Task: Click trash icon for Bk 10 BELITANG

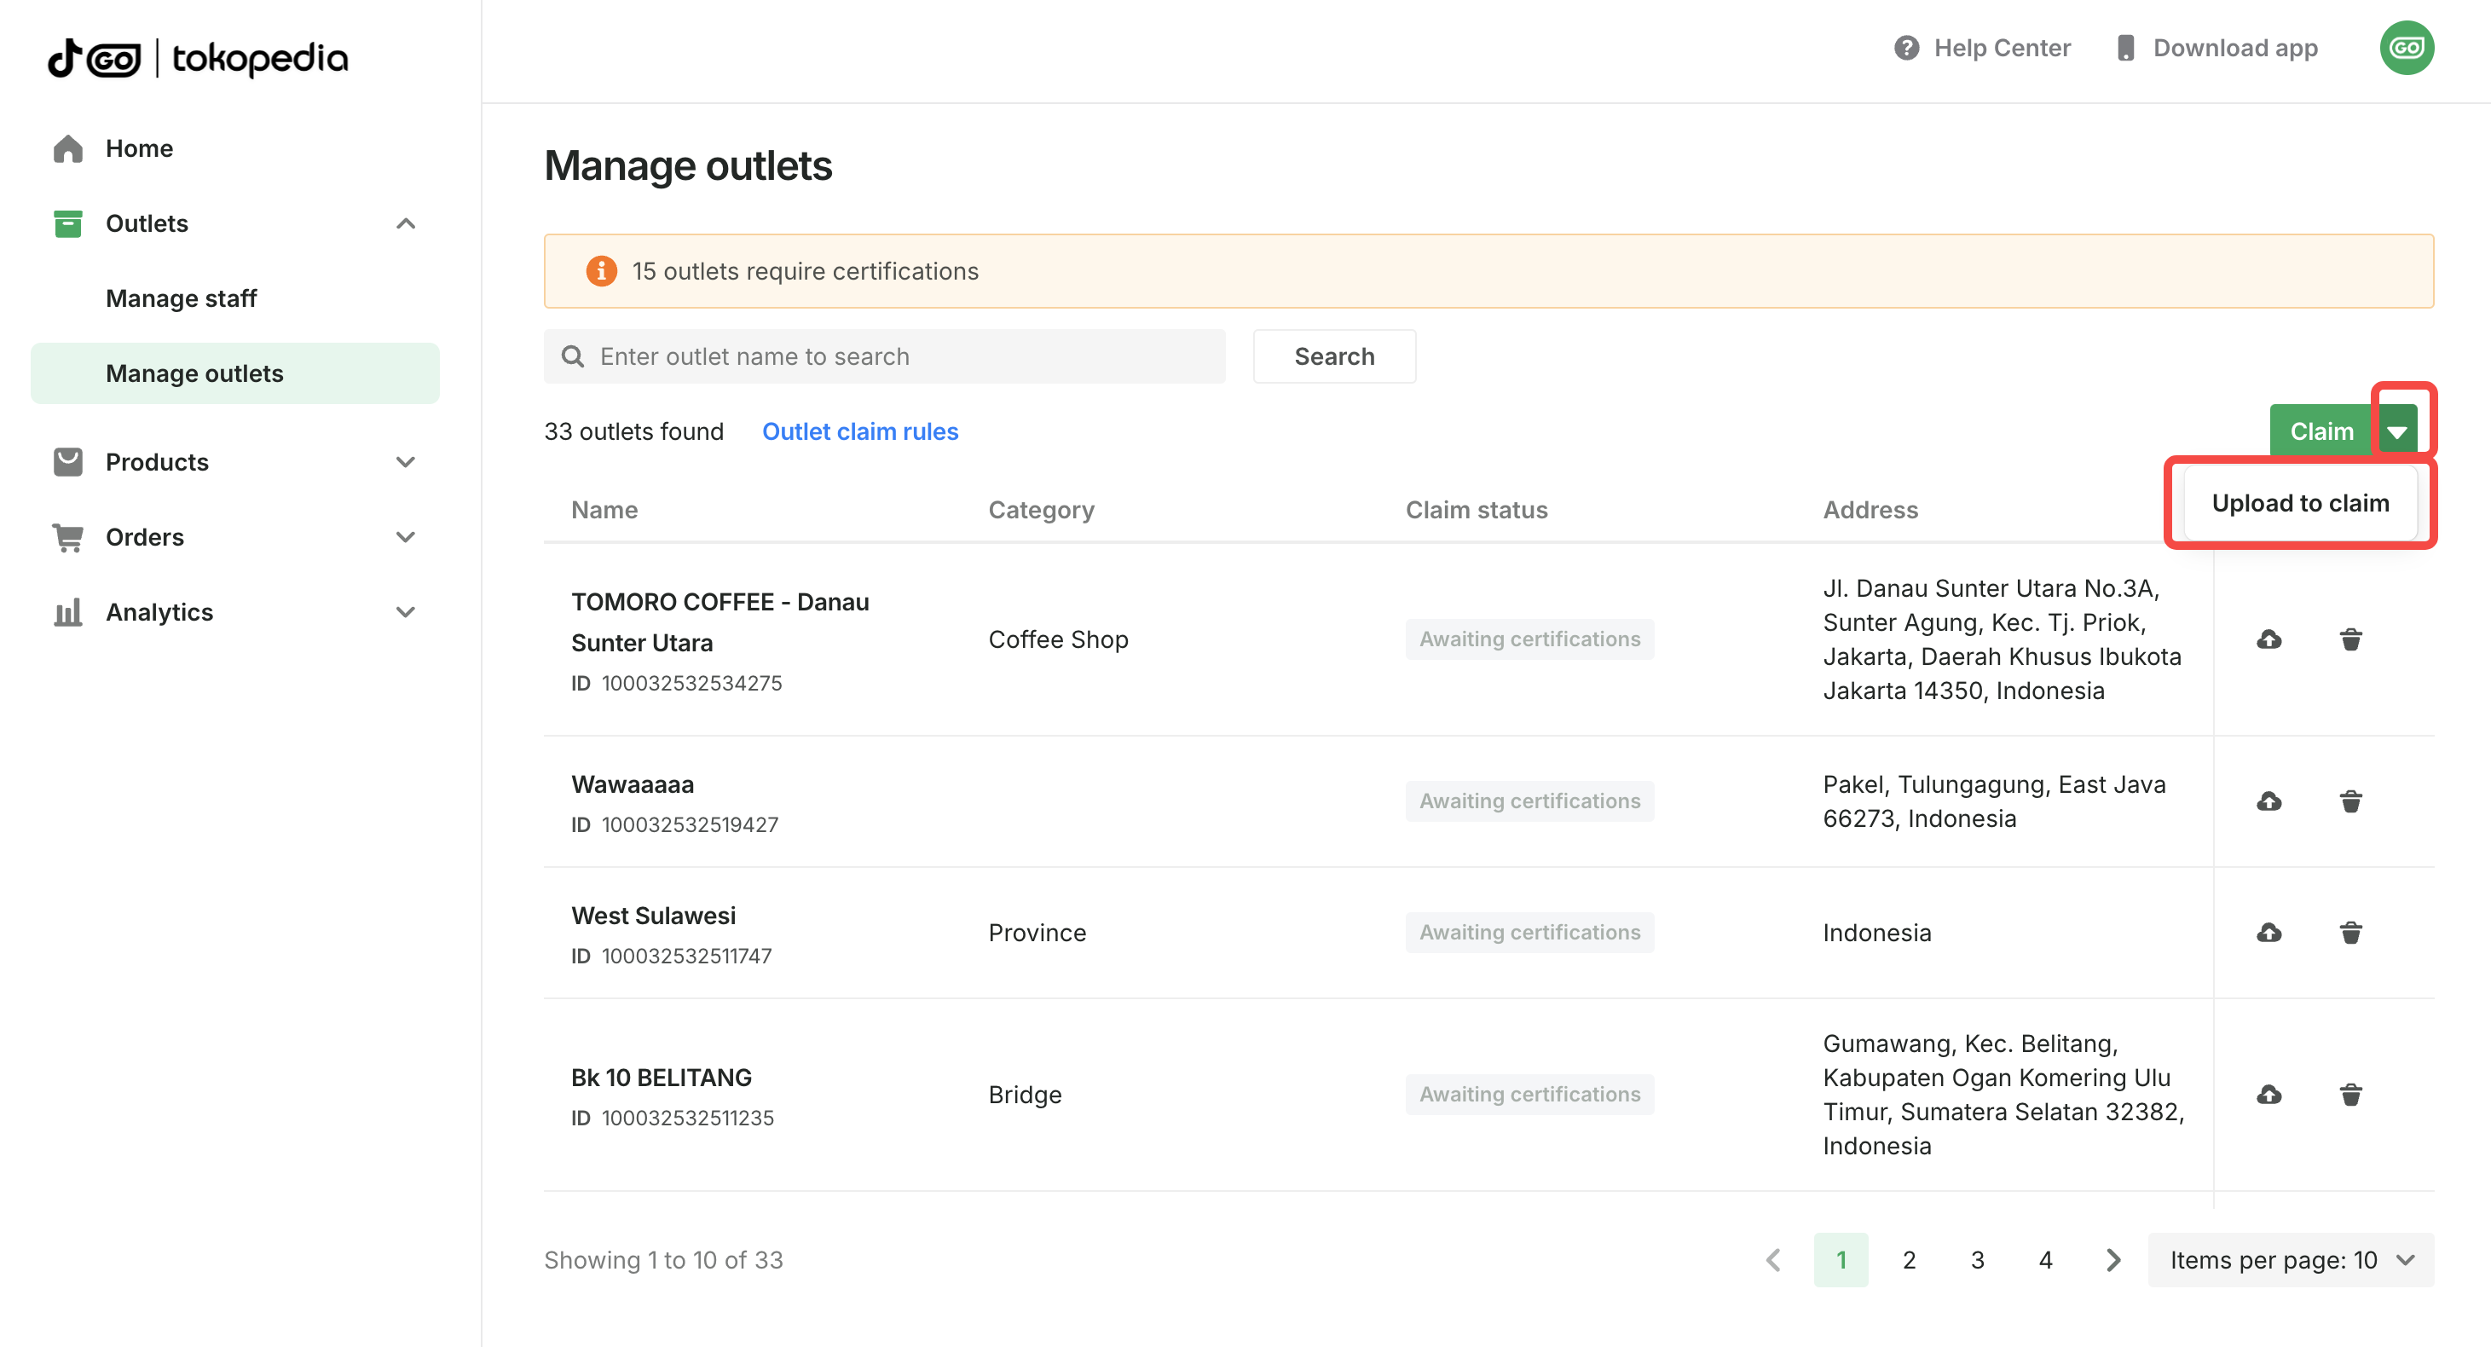Action: tap(2349, 1095)
